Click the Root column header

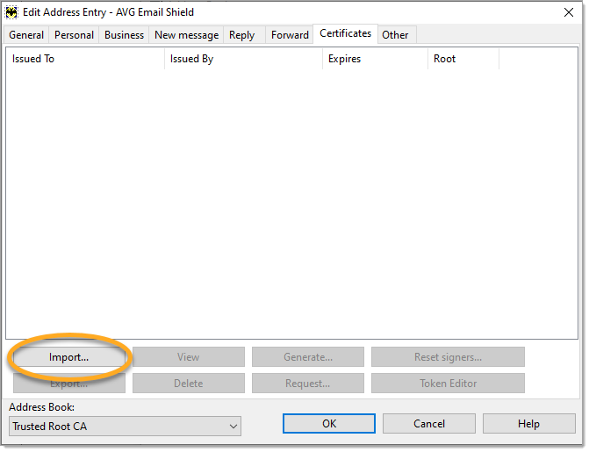click(463, 59)
